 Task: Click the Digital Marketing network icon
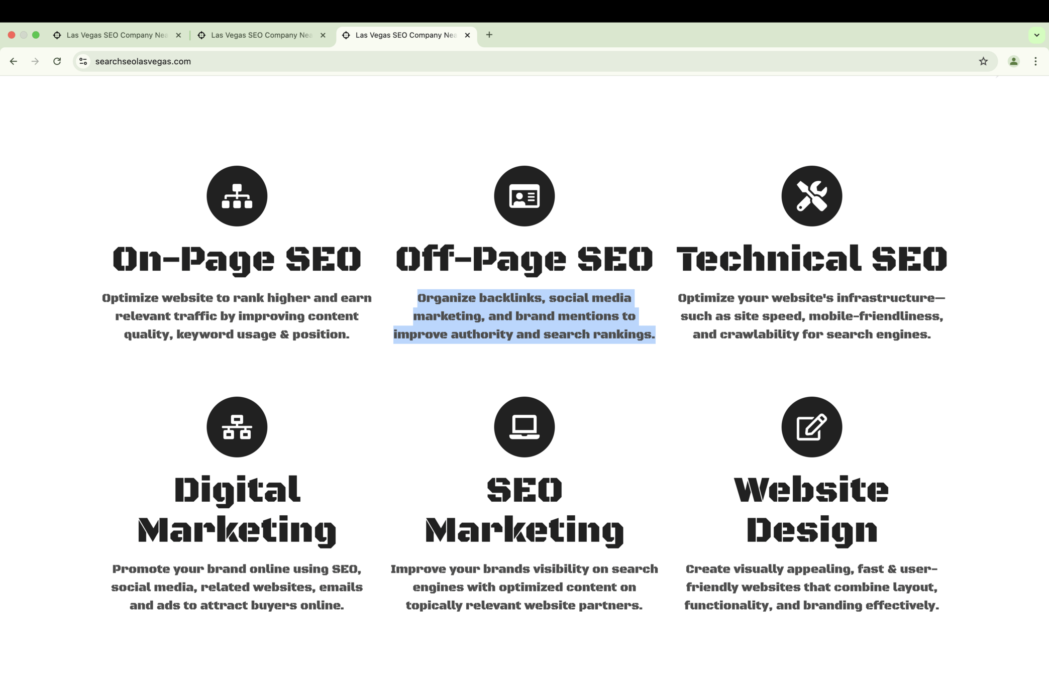tap(237, 427)
